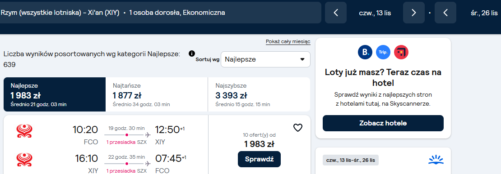Save flight with the heart icon
The width and height of the screenshot is (501, 174).
click(298, 128)
